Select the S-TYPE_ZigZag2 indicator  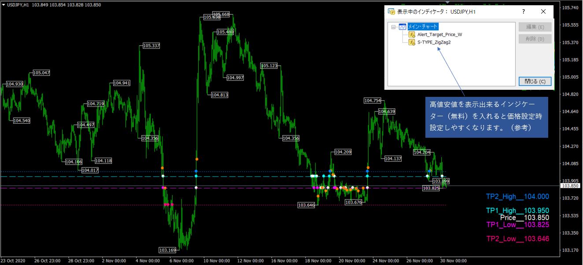(x=434, y=42)
